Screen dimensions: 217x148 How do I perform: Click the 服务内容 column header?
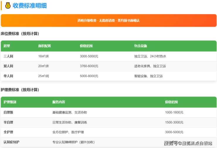tap(59, 102)
